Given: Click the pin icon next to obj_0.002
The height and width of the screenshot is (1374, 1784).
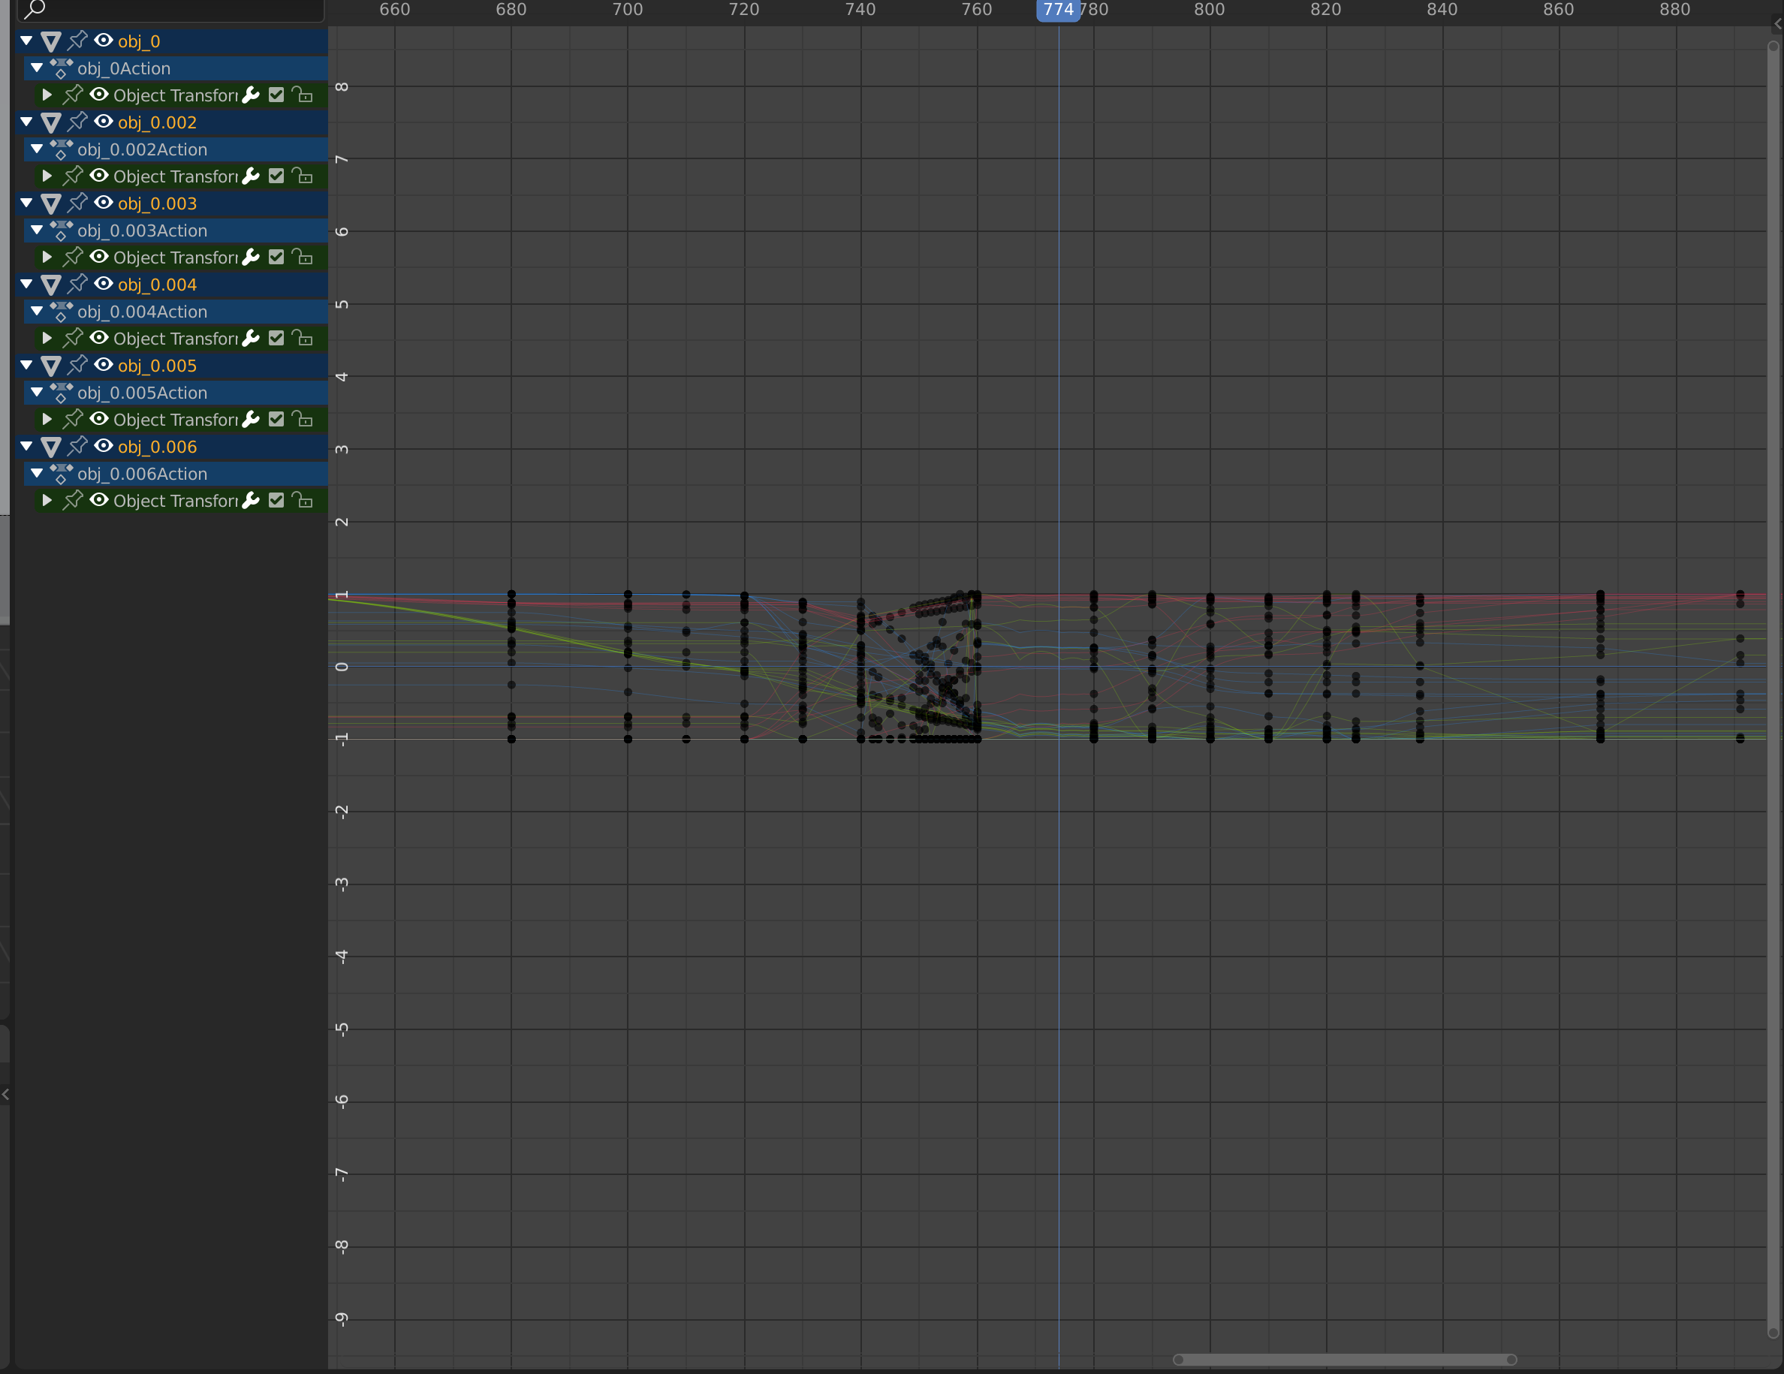Looking at the screenshot, I should pos(77,122).
